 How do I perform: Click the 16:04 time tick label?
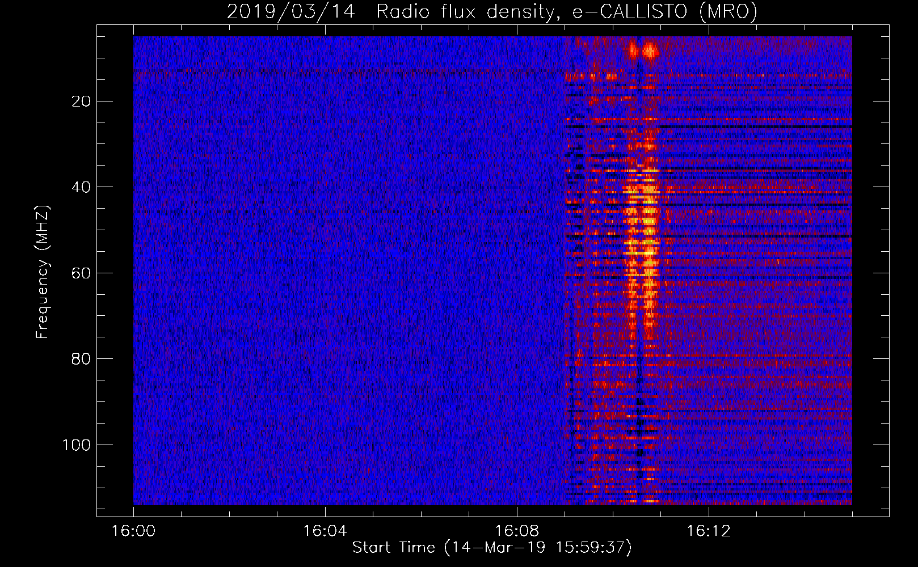[x=325, y=531]
